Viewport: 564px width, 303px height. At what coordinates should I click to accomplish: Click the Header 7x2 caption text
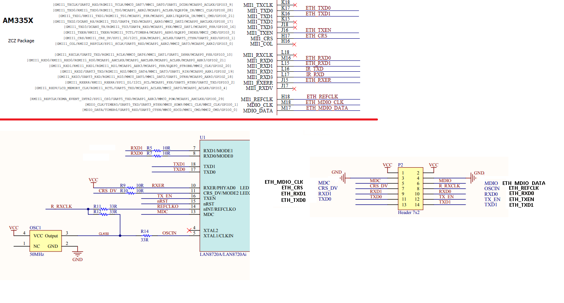[x=408, y=212]
